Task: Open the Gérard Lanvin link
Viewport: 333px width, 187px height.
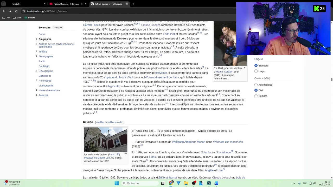Action: coord(92,25)
